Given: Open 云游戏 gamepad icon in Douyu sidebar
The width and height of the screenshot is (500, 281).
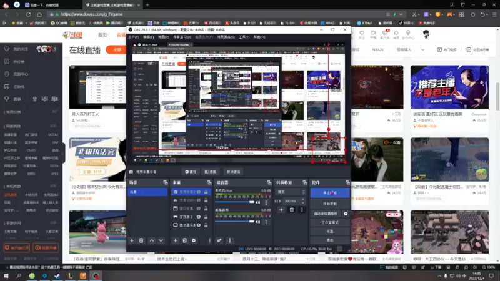Looking at the screenshot, I should pos(7,86).
